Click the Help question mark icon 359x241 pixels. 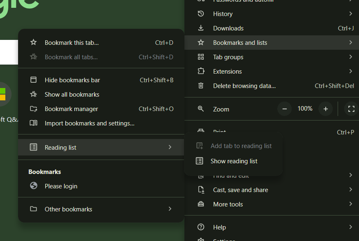tap(201, 227)
